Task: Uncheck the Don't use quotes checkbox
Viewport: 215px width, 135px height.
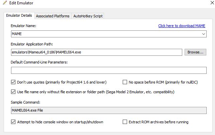Action: (x=13, y=82)
